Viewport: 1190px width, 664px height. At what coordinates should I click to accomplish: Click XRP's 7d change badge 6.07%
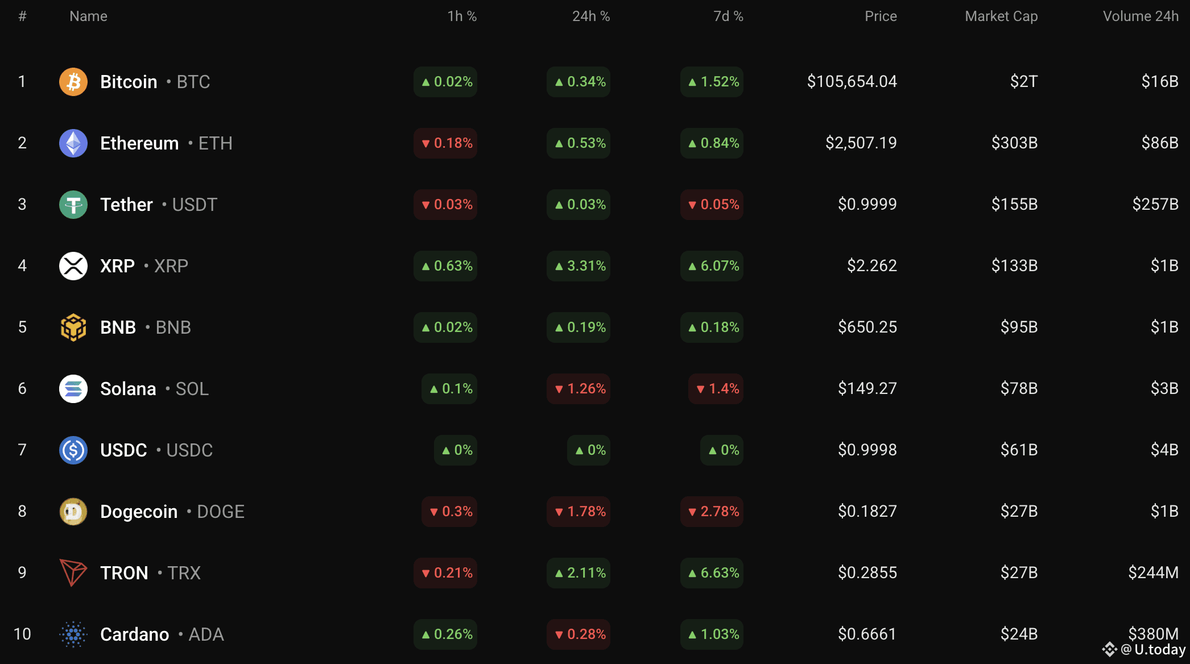point(712,266)
